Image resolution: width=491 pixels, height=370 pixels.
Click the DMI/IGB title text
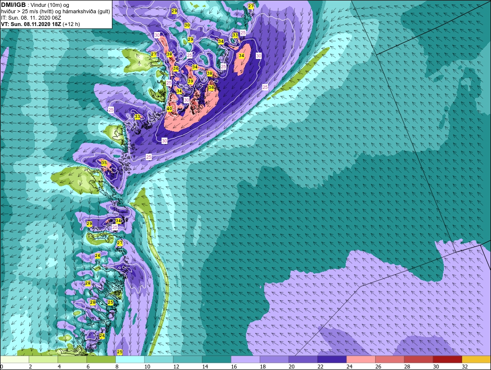(x=13, y=5)
